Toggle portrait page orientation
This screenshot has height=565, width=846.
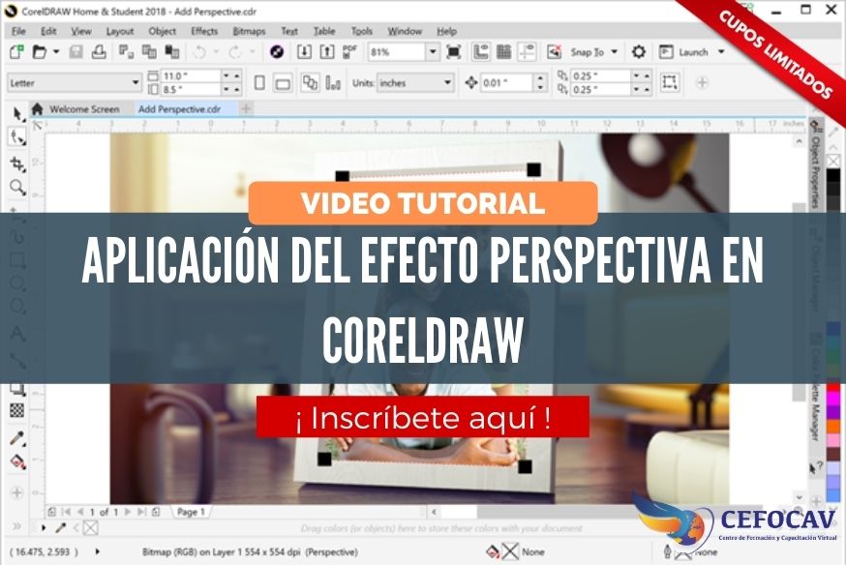[259, 82]
